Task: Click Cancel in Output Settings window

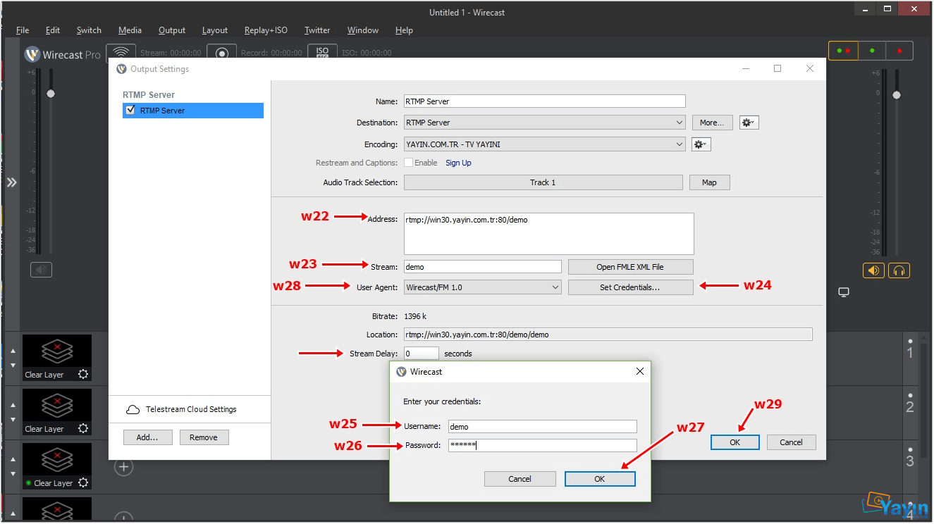Action: (x=791, y=442)
